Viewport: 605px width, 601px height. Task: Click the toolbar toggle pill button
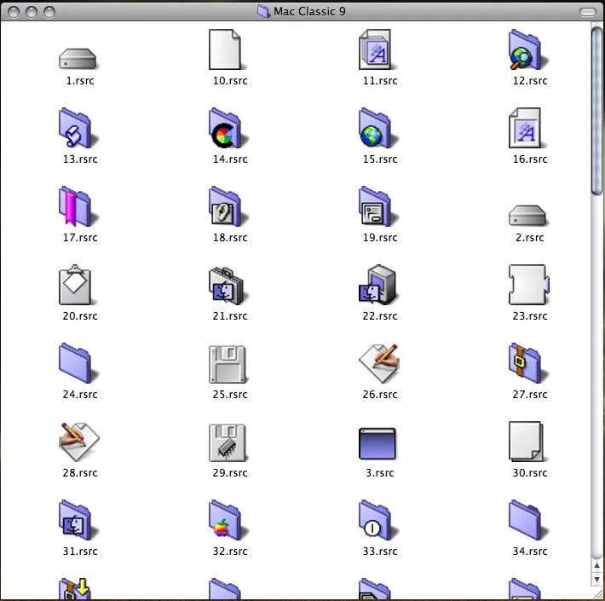coord(588,12)
